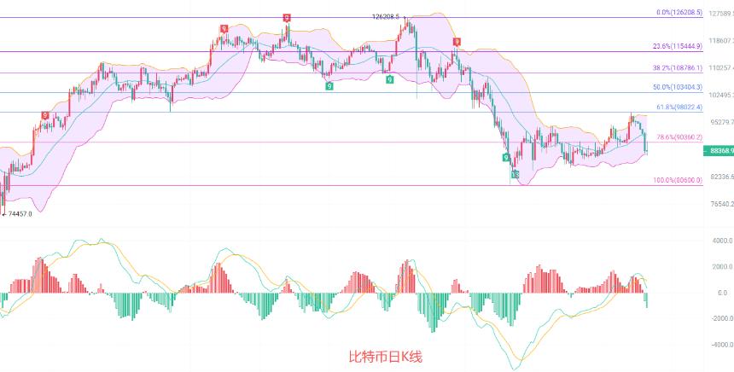
Task: Click the 82336 price axis value
Action: coord(721,177)
